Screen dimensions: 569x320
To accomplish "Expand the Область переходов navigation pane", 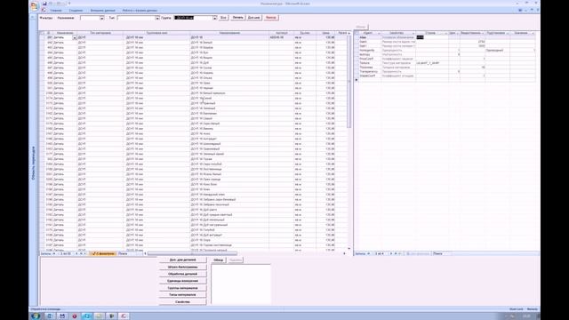I will click(33, 164).
